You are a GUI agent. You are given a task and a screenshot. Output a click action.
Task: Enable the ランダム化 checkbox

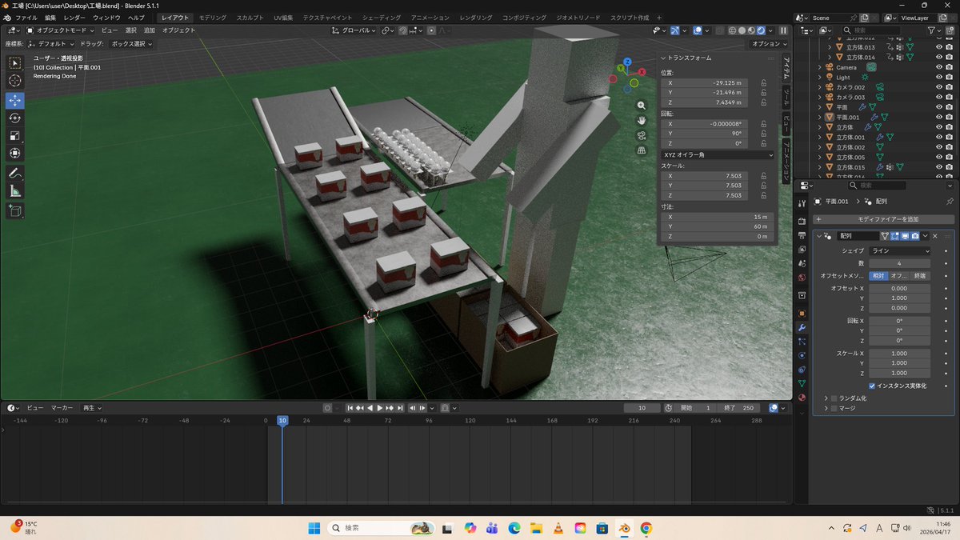point(834,398)
